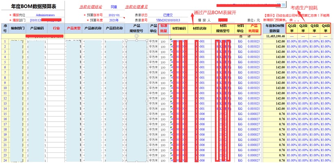This screenshot has height=163, width=334.
Task: Click the Q1良率 column header
Action: pyautogui.click(x=292, y=28)
